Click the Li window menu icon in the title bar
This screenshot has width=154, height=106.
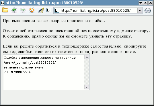click(3, 3)
